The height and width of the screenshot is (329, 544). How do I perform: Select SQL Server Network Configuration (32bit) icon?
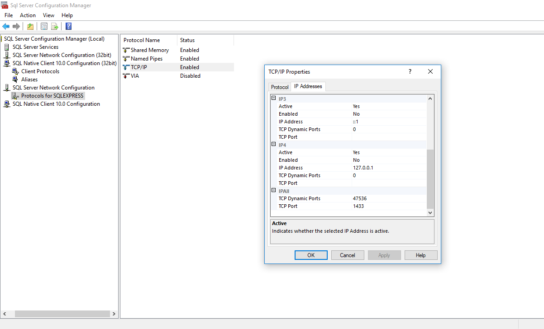7,55
